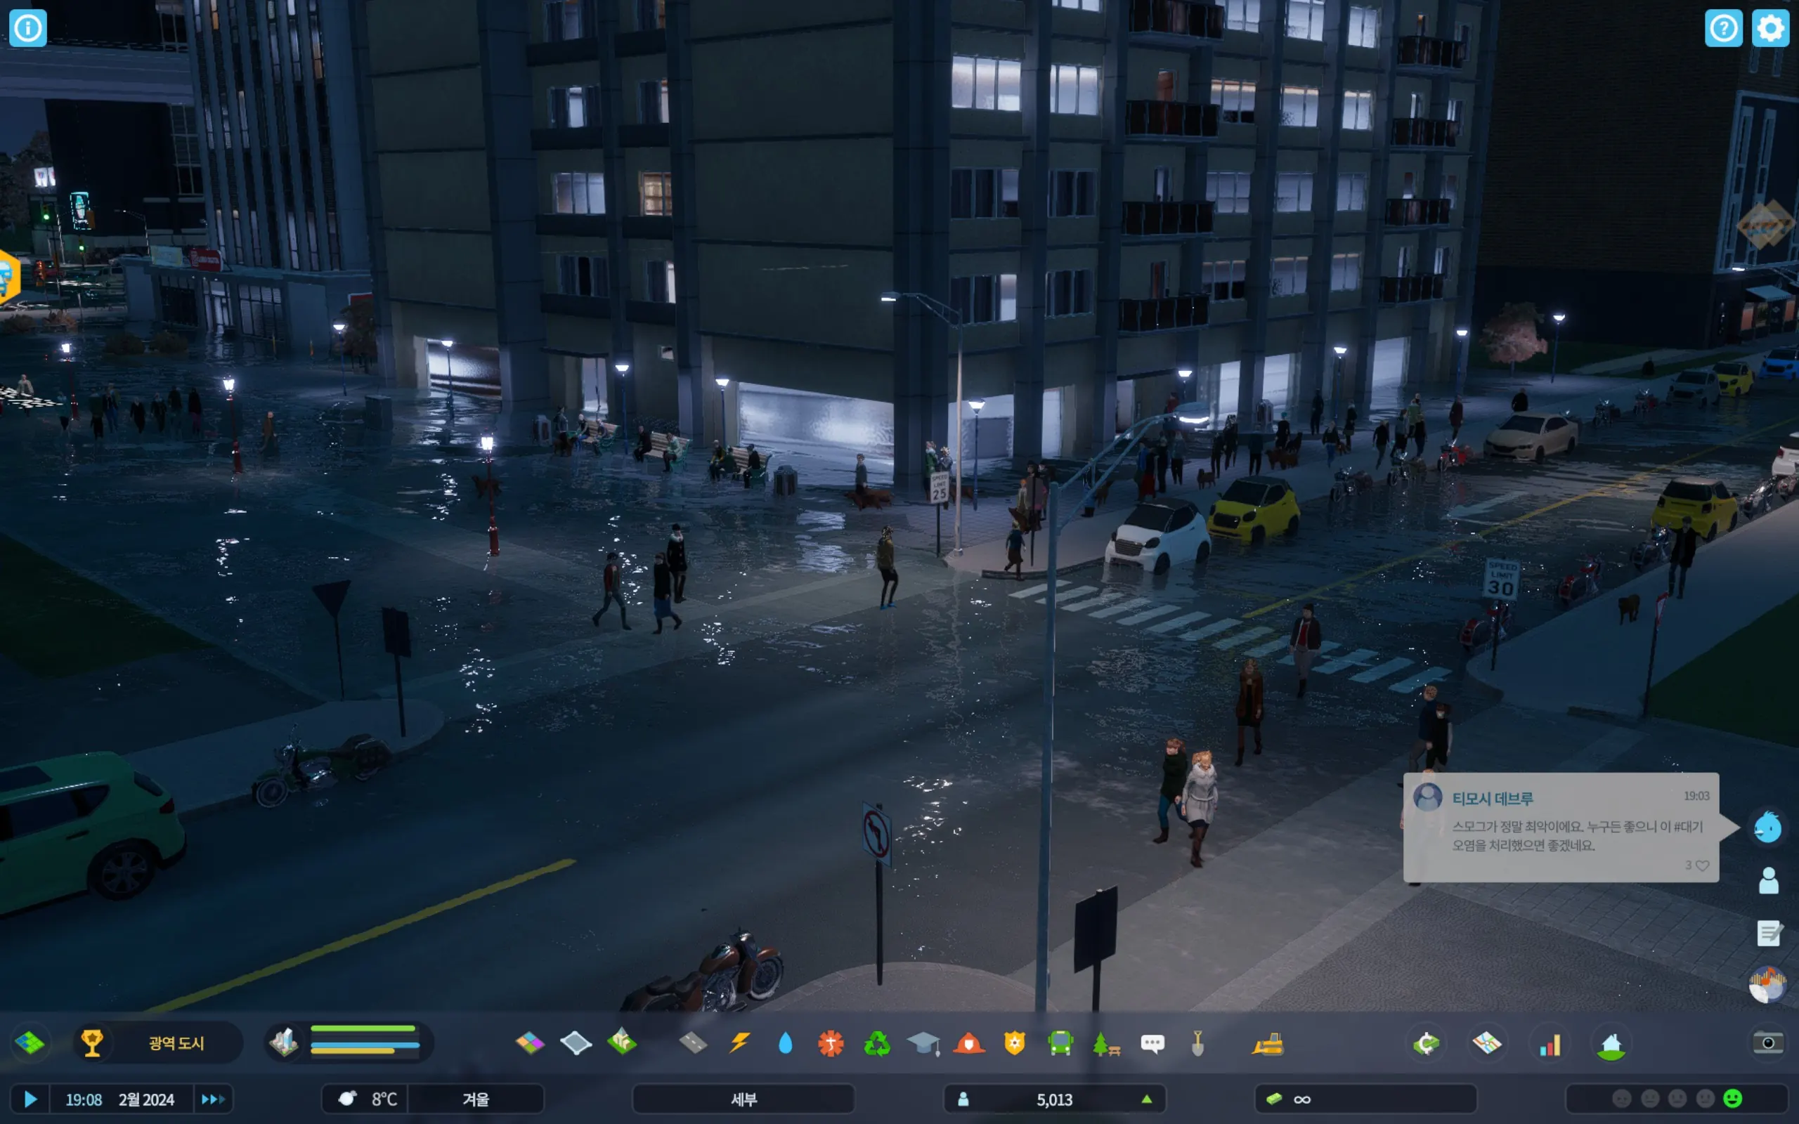Viewport: 1799px width, 1124px height.
Task: Open the zone demand building icon
Action: pyautogui.click(x=284, y=1043)
